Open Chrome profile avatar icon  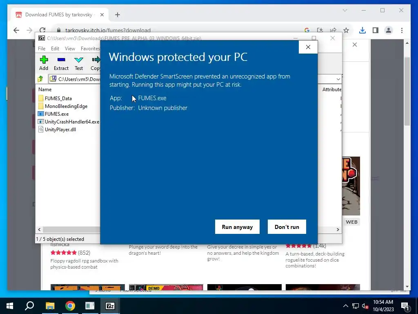(389, 30)
